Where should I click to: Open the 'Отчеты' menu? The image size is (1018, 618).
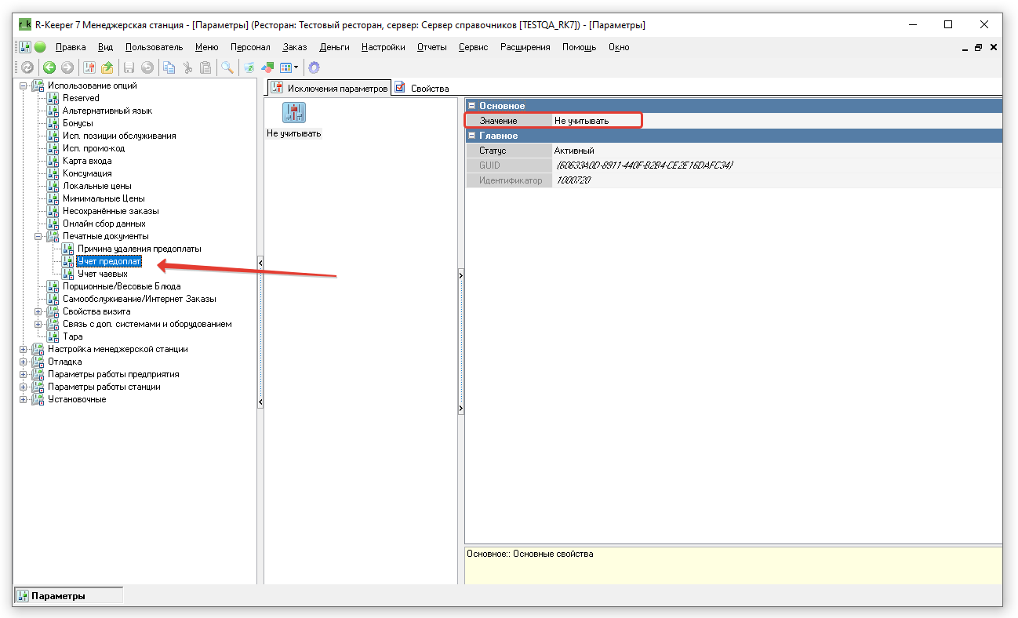point(431,47)
